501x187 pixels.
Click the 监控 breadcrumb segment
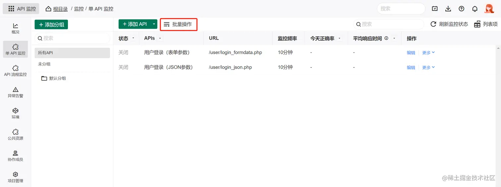(79, 9)
